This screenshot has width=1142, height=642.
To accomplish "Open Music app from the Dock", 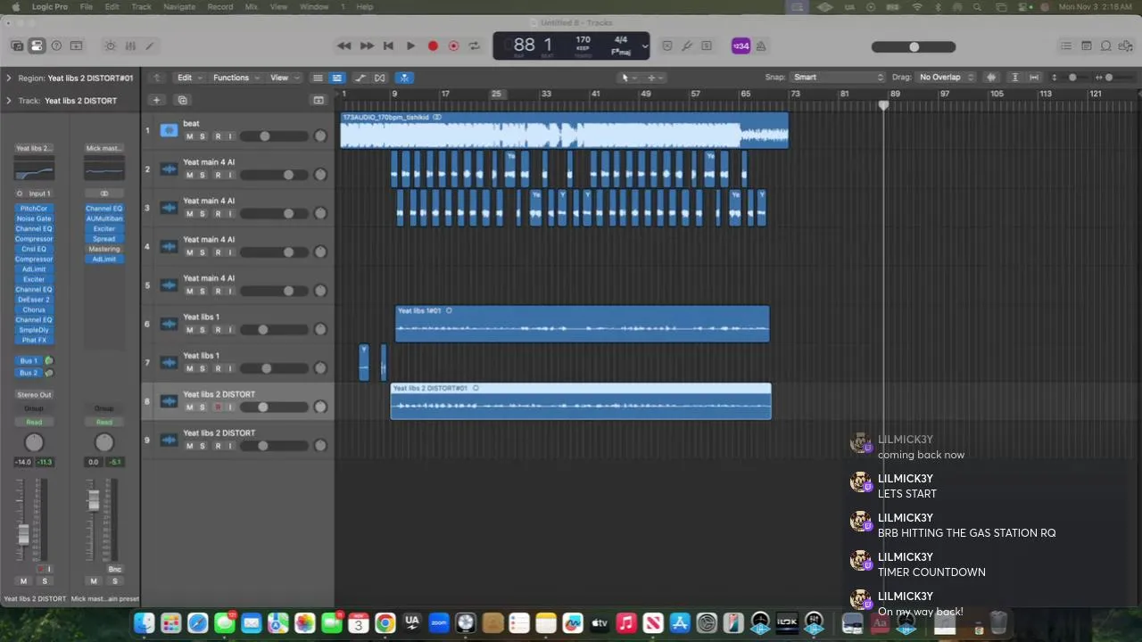I will pyautogui.click(x=626, y=623).
